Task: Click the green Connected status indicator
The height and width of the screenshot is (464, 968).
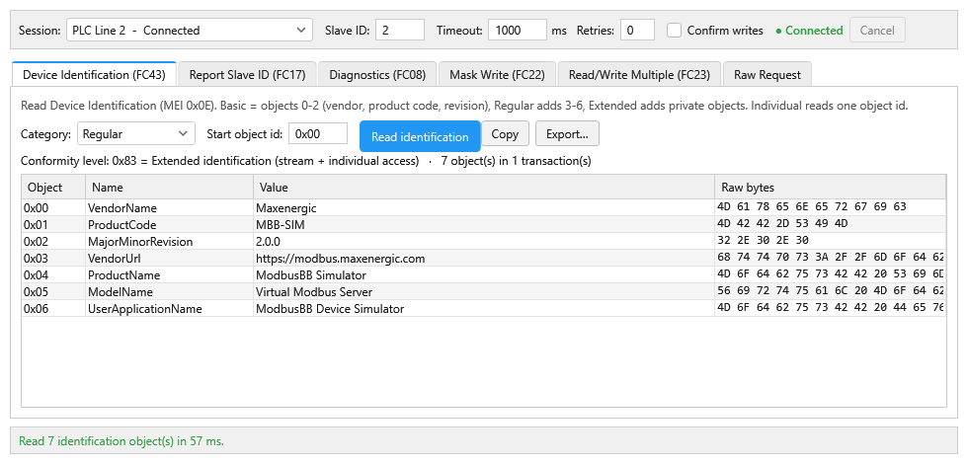Action: tap(809, 31)
